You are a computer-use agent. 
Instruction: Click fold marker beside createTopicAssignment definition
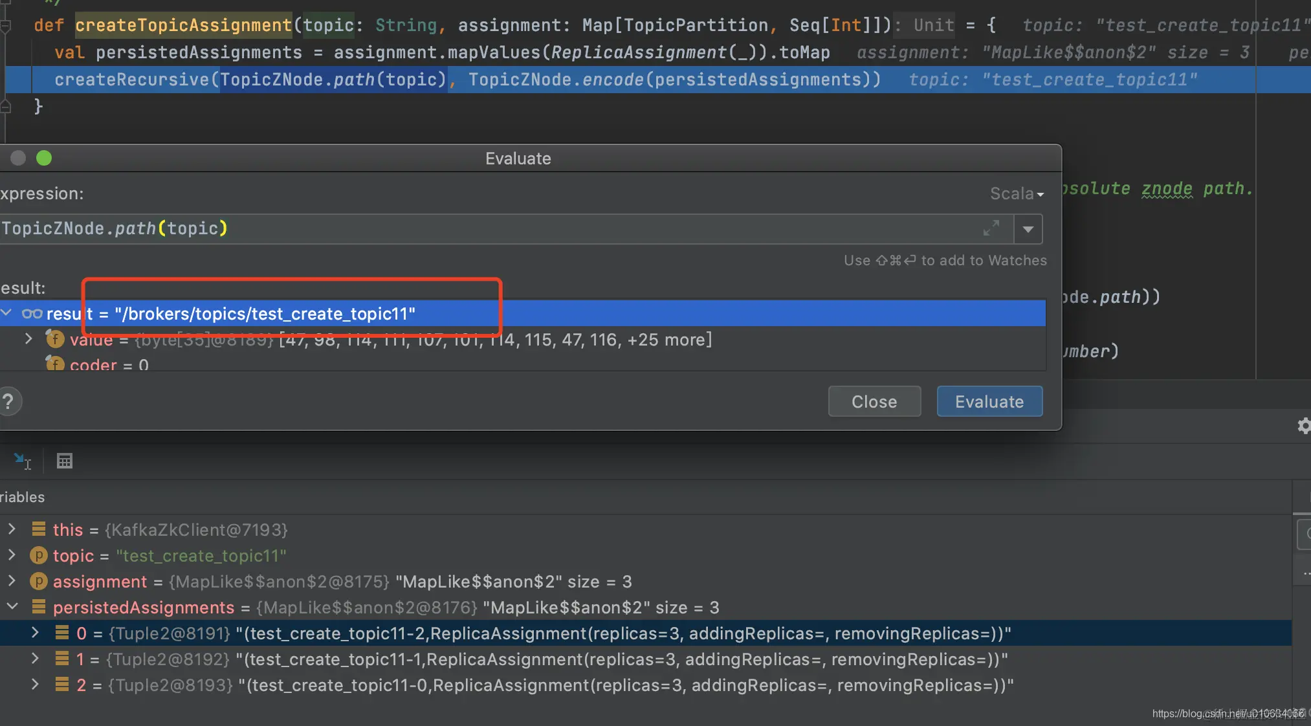(6, 26)
